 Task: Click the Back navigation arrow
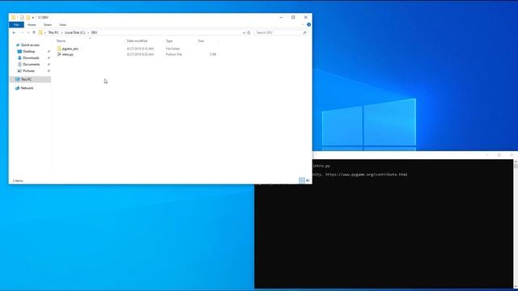14,32
